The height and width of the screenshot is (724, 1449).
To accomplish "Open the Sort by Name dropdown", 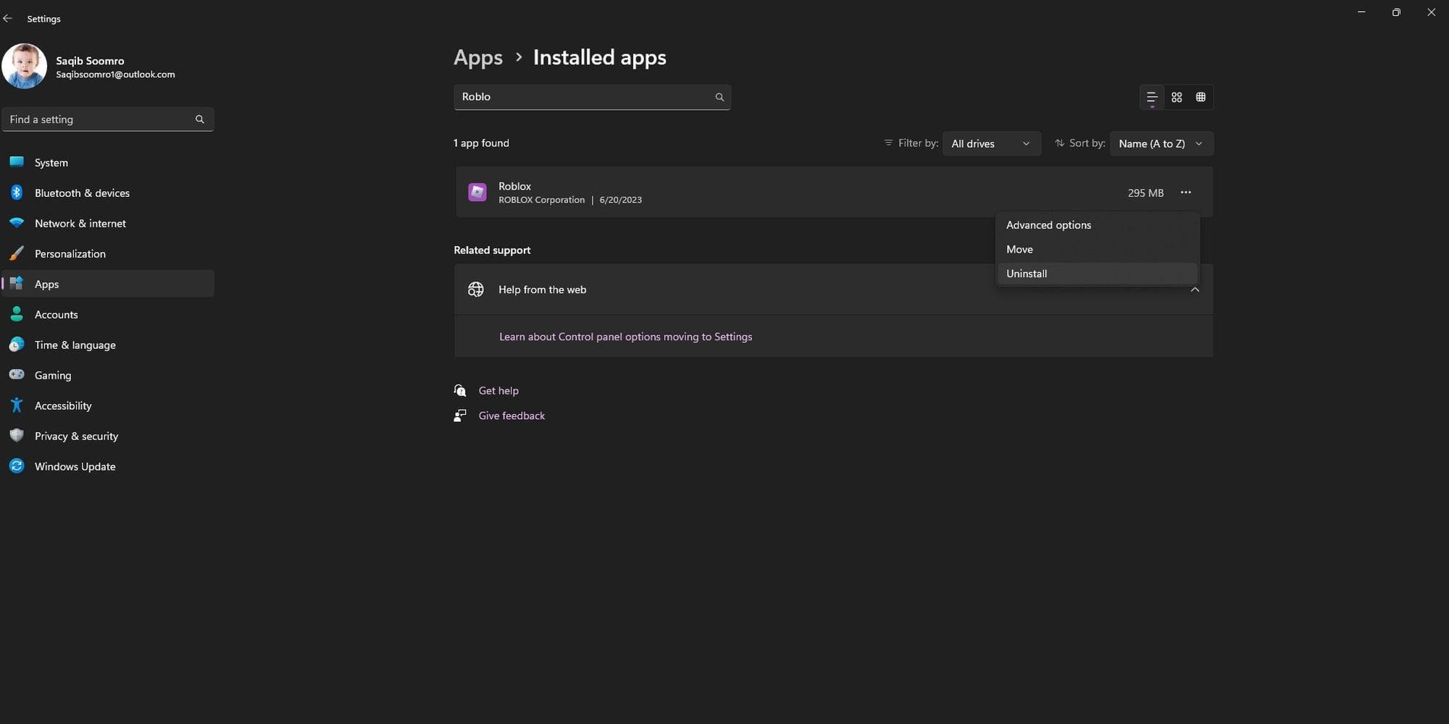I will [1161, 143].
